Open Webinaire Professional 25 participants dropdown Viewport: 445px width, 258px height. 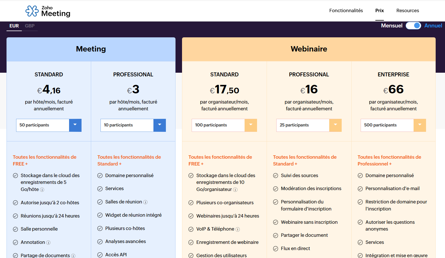pyautogui.click(x=309, y=125)
